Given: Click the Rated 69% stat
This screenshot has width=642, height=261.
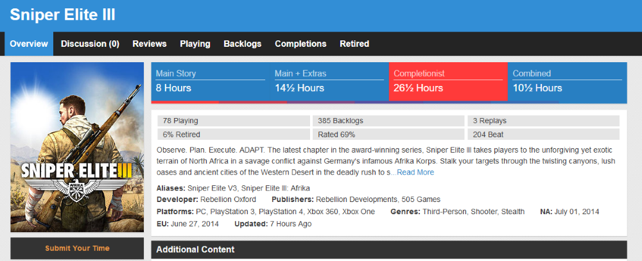Looking at the screenshot, I should point(388,134).
